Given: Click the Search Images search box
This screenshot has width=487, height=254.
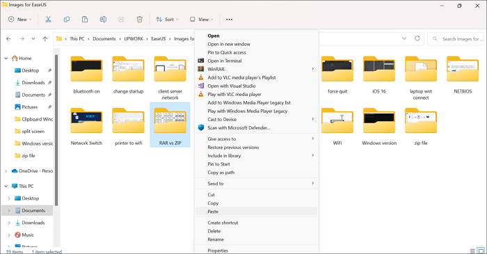Looking at the screenshot, I should coord(456,39).
